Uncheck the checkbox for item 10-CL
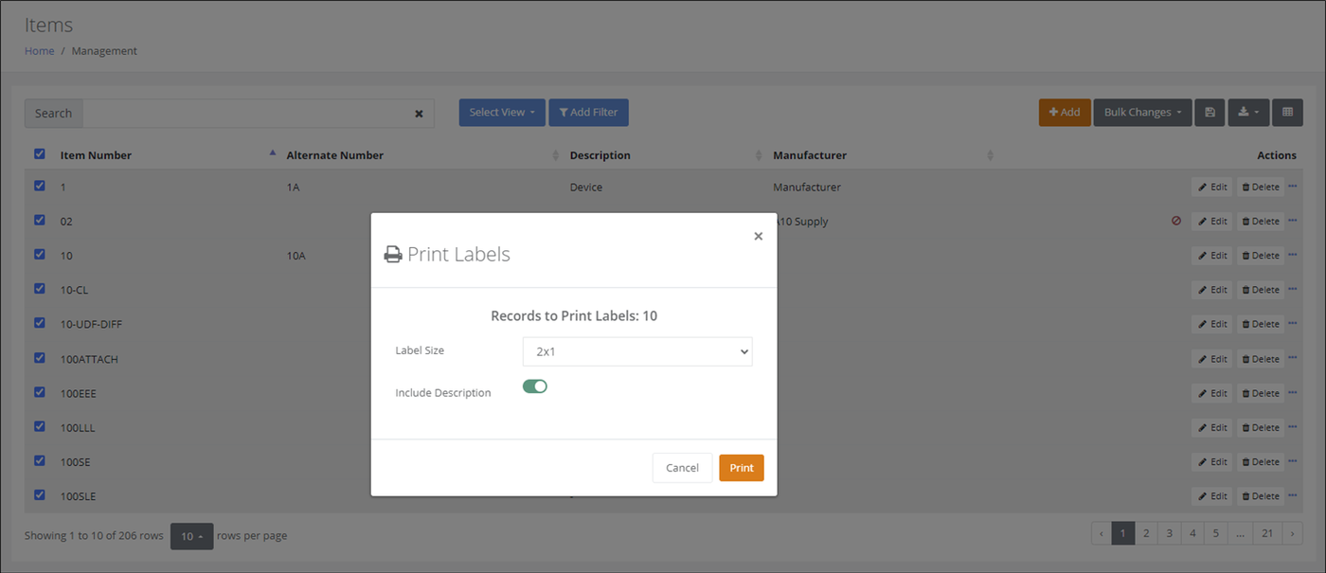The height and width of the screenshot is (573, 1326). (39, 289)
